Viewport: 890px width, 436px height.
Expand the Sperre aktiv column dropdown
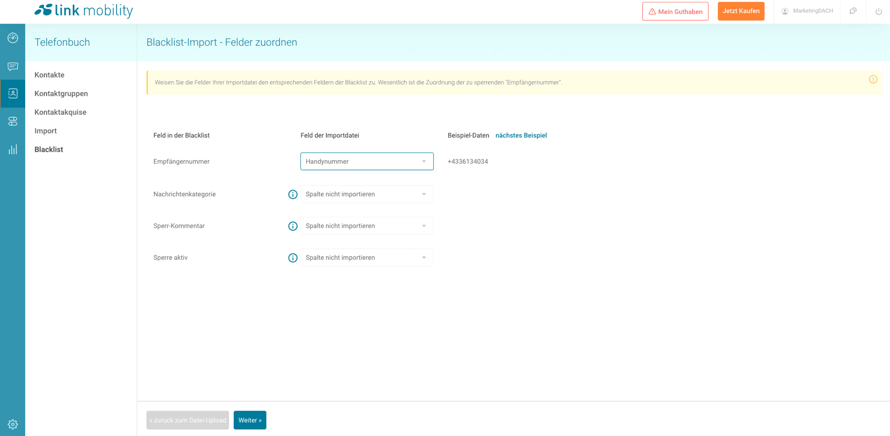point(367,258)
